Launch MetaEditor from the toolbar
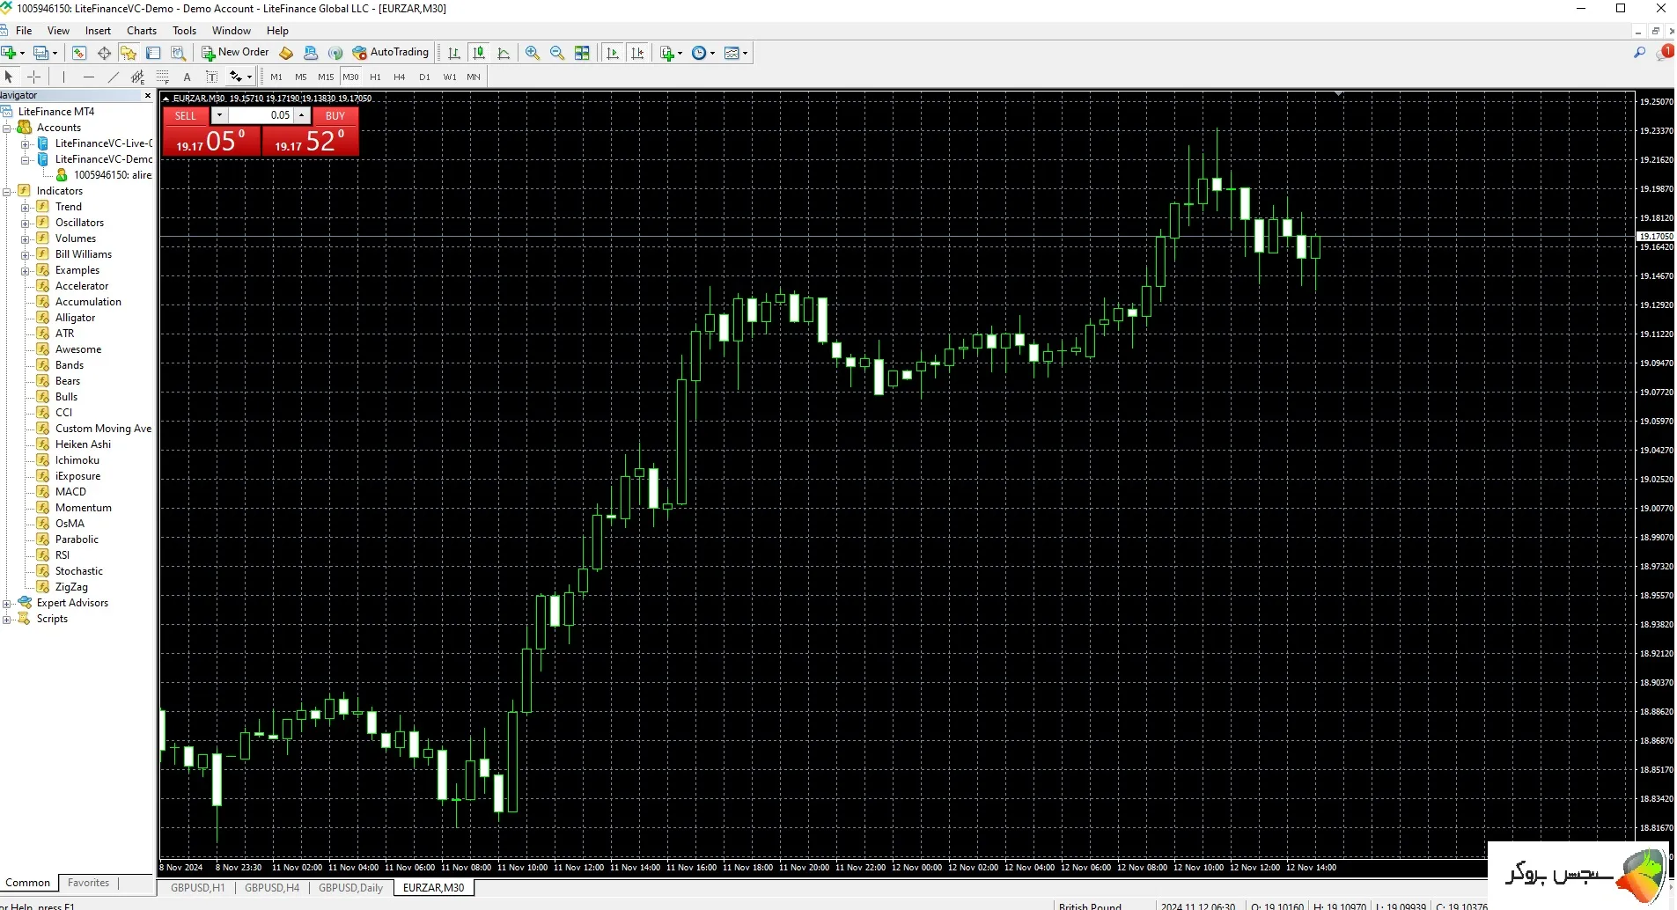 pyautogui.click(x=286, y=53)
